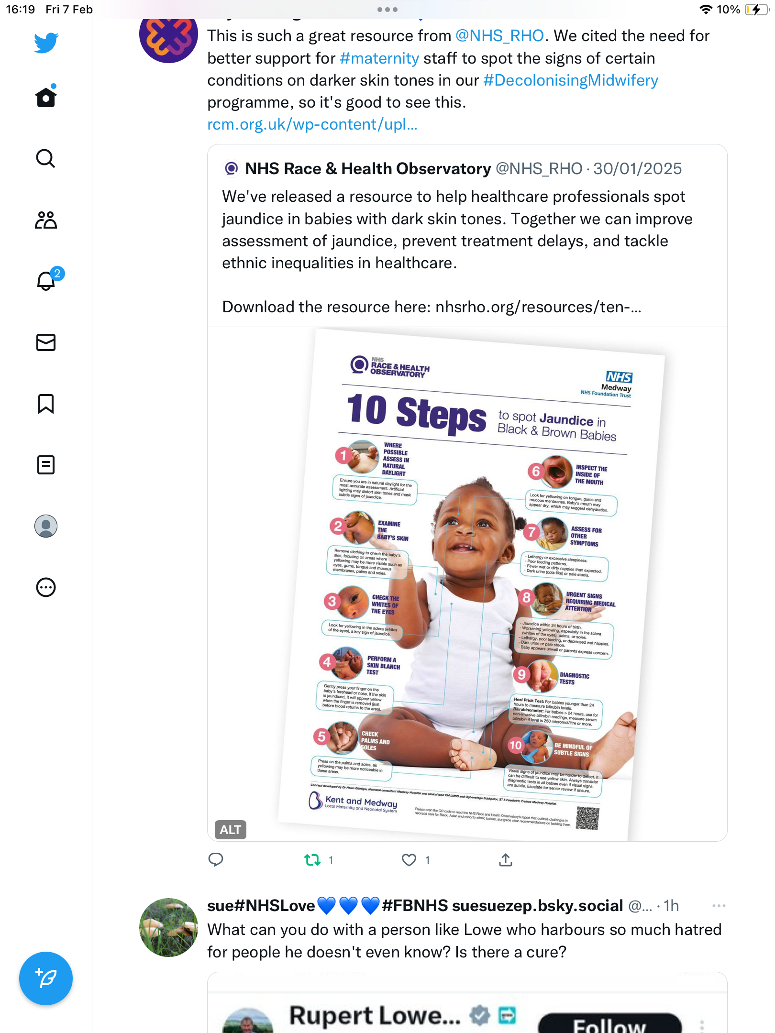Open the Profile avatar icon
This screenshot has height=1033, width=775.
(46, 526)
